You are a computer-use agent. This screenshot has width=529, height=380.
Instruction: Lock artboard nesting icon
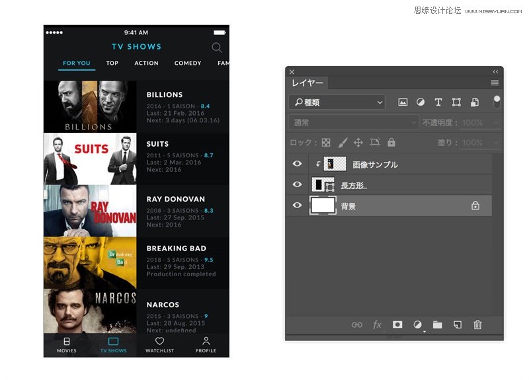(x=375, y=142)
